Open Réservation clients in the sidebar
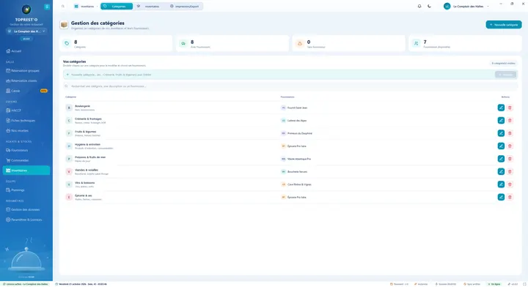This screenshot has width=528, height=287. click(26, 81)
